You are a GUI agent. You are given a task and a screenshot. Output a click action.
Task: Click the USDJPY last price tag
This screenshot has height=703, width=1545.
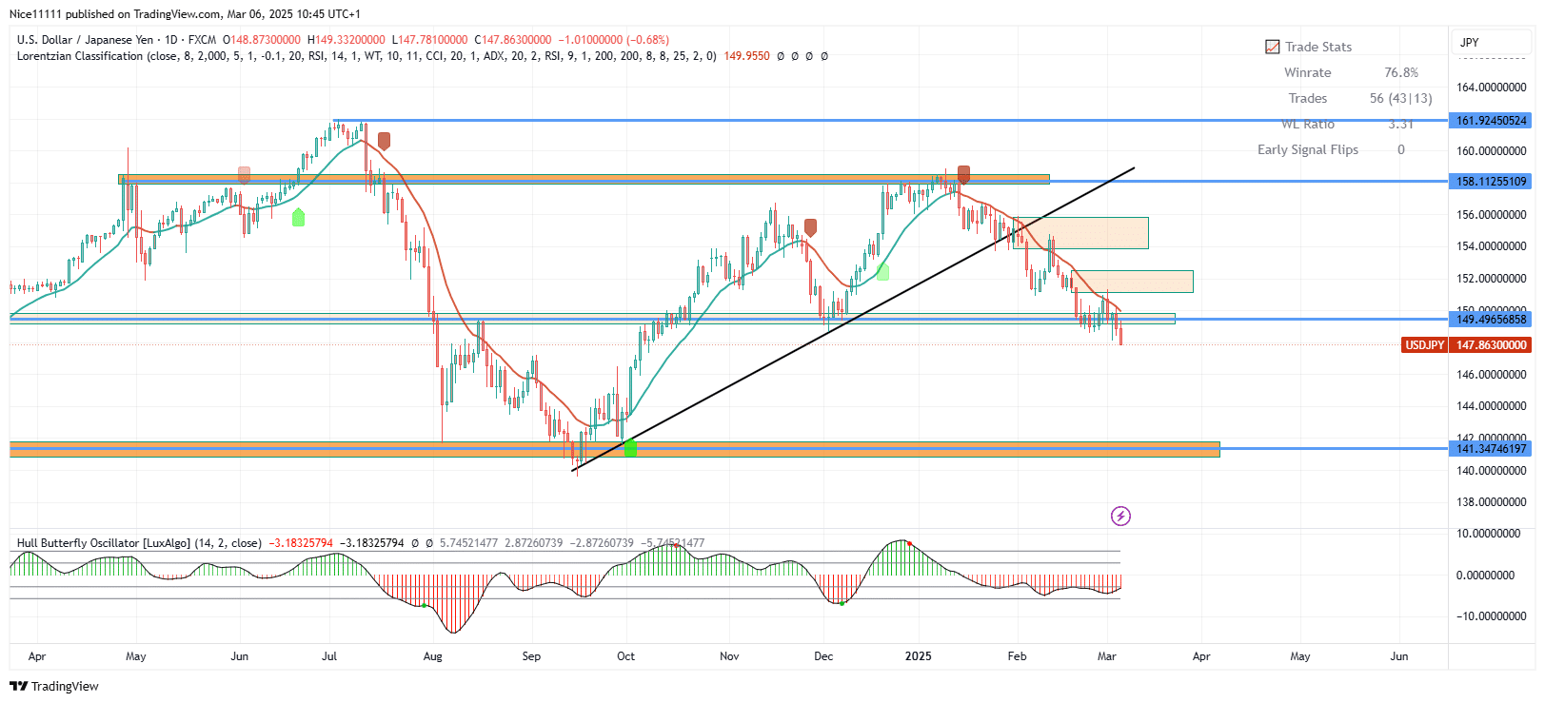(1466, 345)
